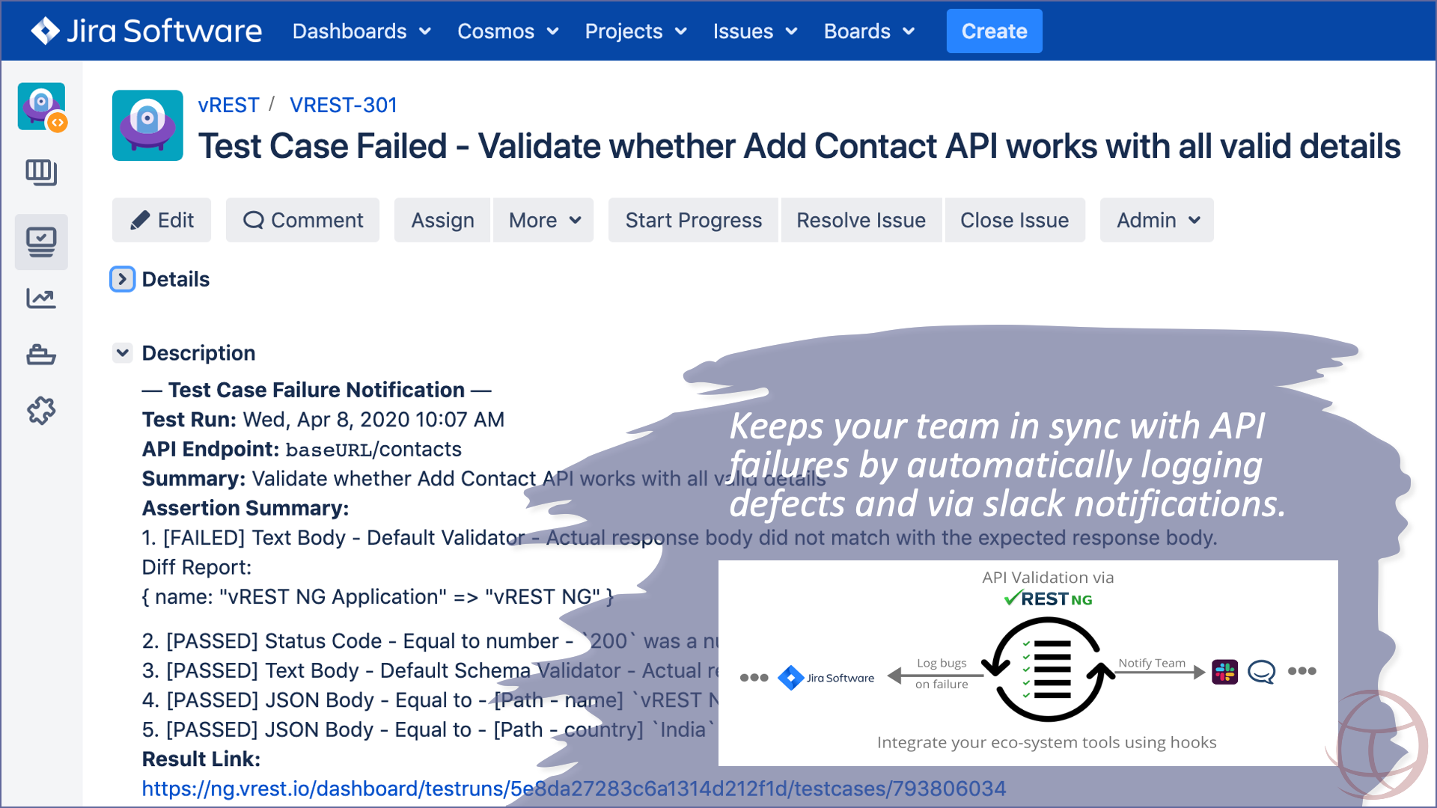Image resolution: width=1437 pixels, height=808 pixels.
Task: Open the vREST project avatar in sidebar
Action: tap(42, 106)
